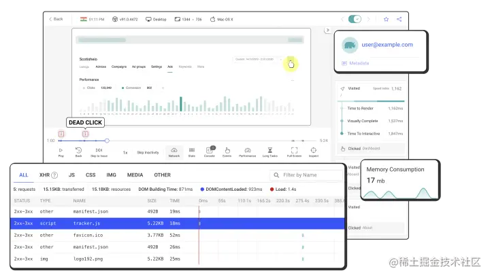
Task: Play the session replay
Action: pyautogui.click(x=61, y=152)
